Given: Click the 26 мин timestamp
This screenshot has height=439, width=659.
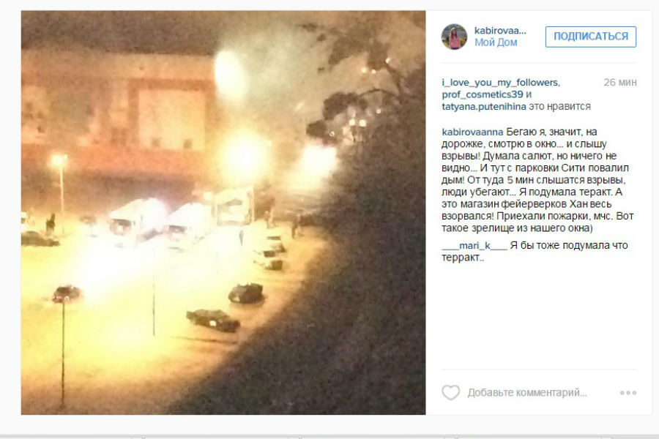Looking at the screenshot, I should pos(620,83).
